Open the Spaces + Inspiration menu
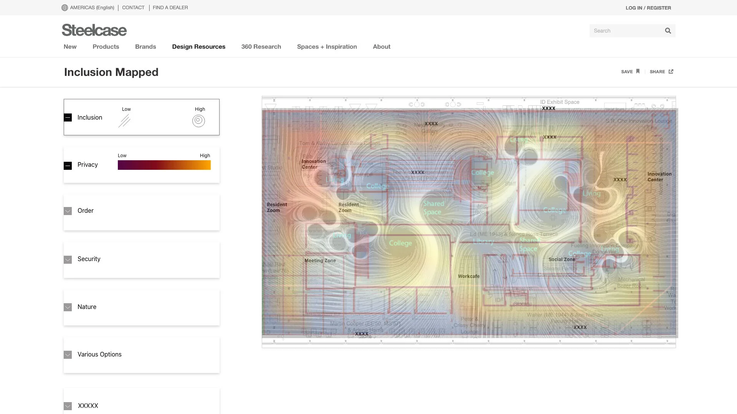The image size is (737, 414). (327, 47)
